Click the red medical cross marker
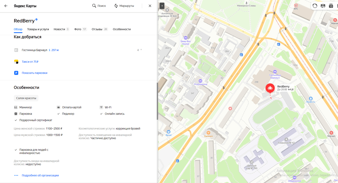This screenshot has height=183, width=338. point(230,108)
